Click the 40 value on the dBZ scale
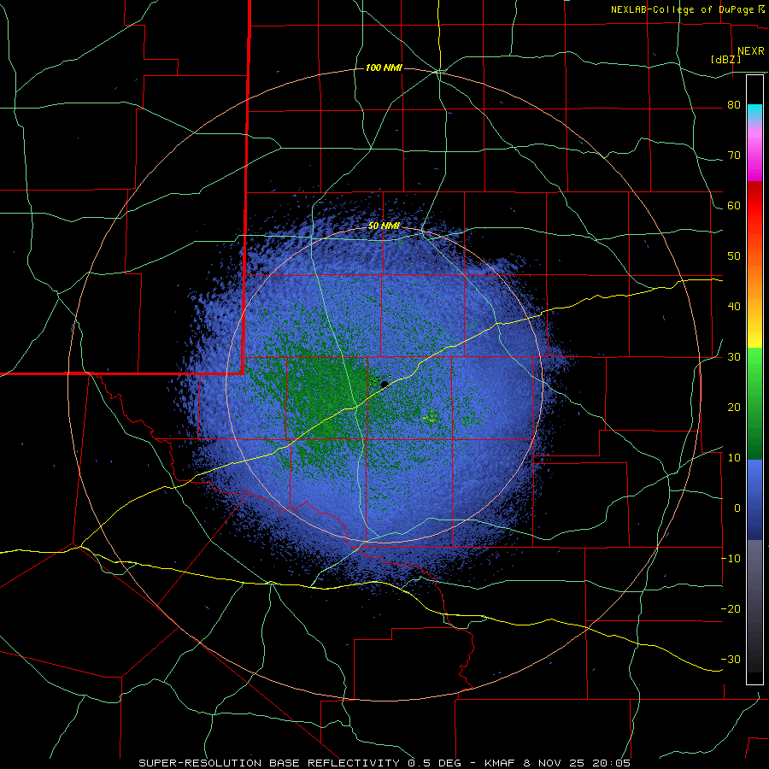 734,307
